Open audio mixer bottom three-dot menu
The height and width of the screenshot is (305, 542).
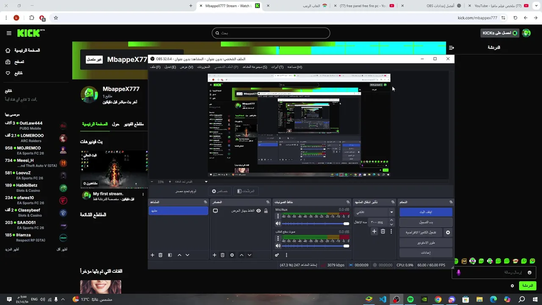point(286,255)
